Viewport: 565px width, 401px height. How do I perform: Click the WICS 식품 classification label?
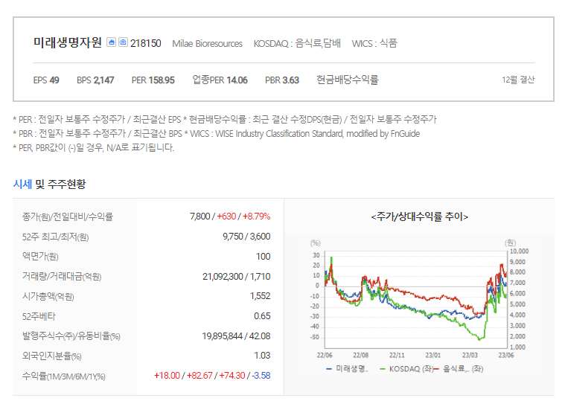pos(374,44)
